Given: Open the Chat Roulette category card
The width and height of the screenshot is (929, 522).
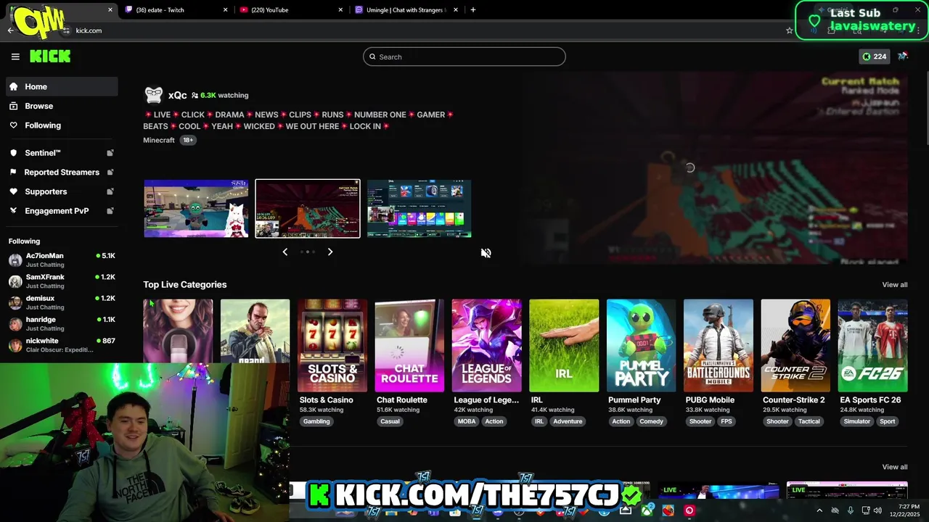Looking at the screenshot, I should coord(409,346).
